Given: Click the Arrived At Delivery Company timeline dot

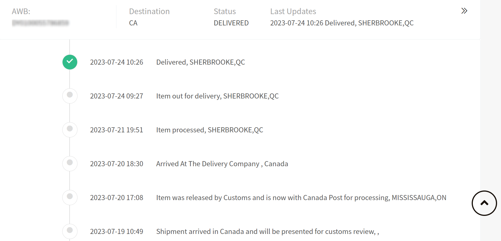Looking at the screenshot, I should pos(70,163).
